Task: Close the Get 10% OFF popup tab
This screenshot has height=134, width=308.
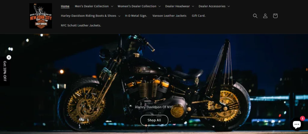Action: click(9, 57)
